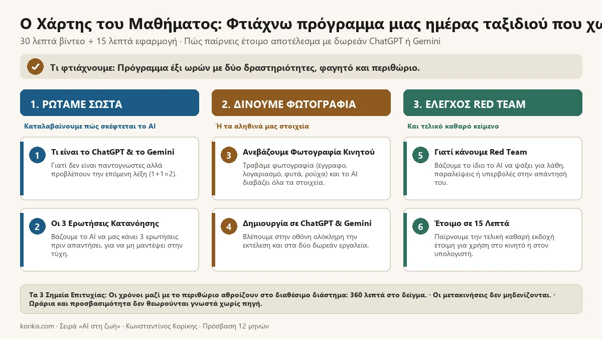Click card title "Ανεβάζουμε Φωτογραφία Κινητού"
The width and height of the screenshot is (602, 339).
click(x=309, y=152)
